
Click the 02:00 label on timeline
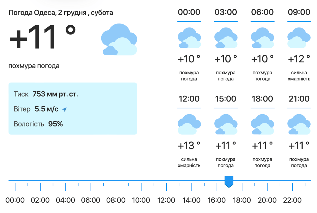click(40, 200)
